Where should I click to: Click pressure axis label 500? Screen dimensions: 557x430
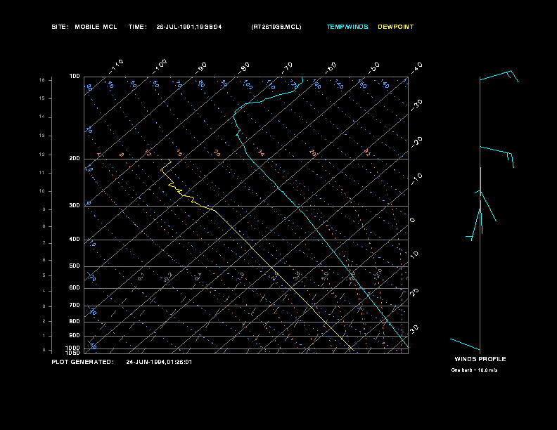pyautogui.click(x=75, y=266)
